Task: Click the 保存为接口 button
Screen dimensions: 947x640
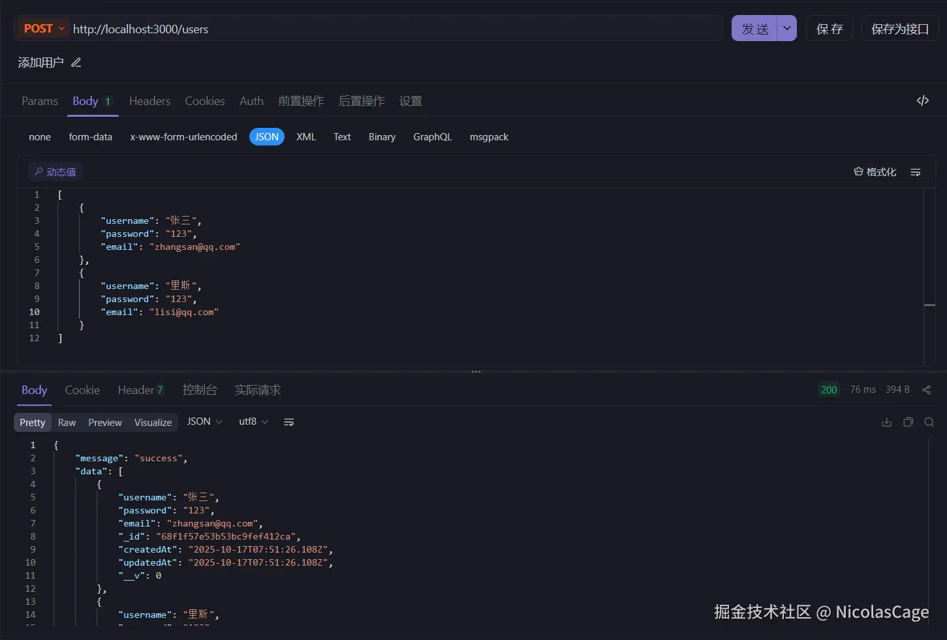Action: pos(899,29)
